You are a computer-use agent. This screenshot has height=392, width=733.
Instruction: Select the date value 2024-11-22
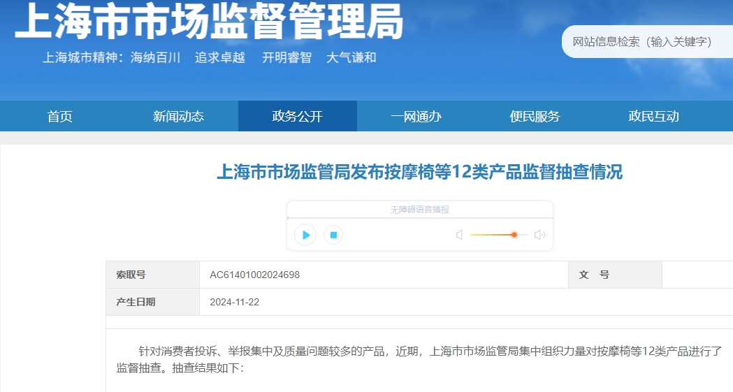[x=234, y=302]
